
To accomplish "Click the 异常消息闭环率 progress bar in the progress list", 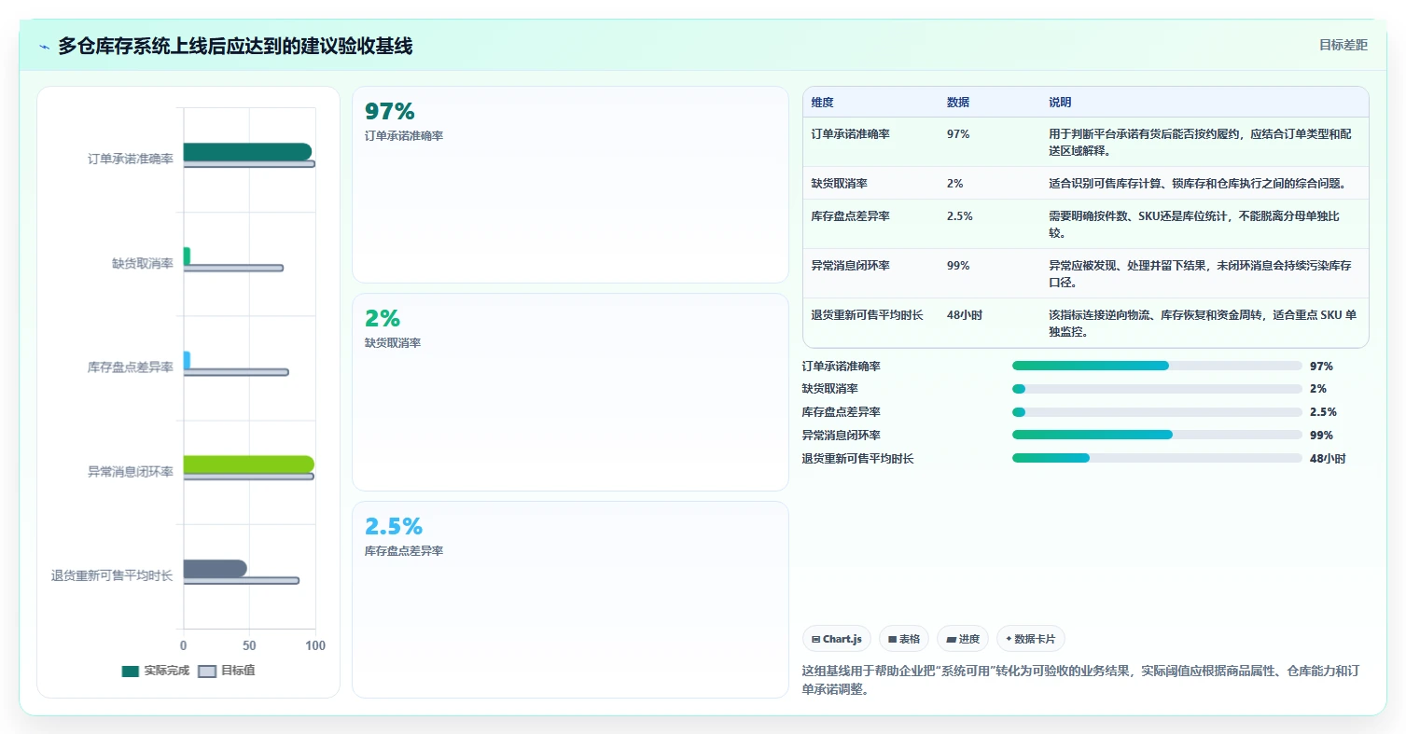I will pyautogui.click(x=1157, y=435).
